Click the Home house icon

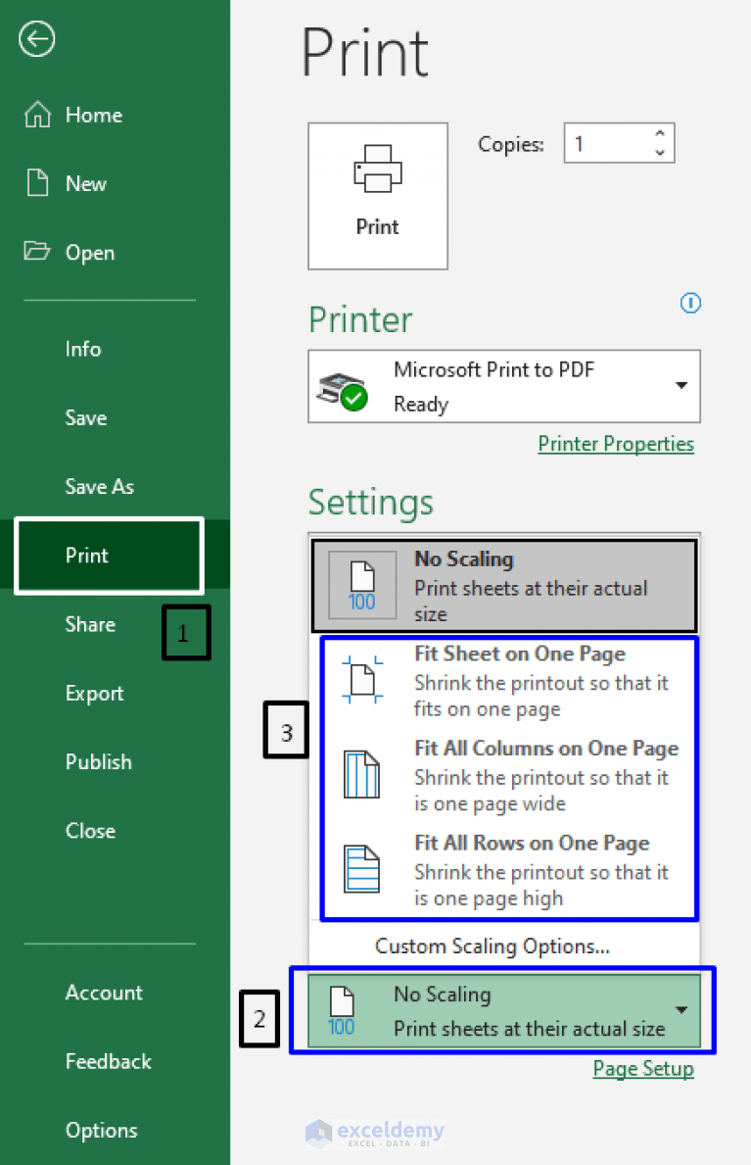37,115
